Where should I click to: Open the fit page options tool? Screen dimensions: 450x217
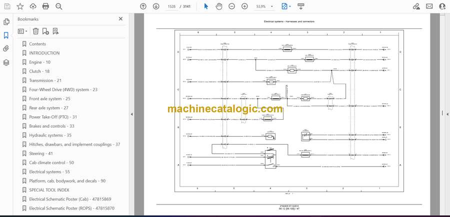(286, 6)
